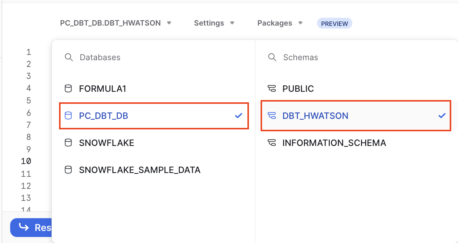
Task: Click the Databases search magnifier icon
Action: tap(68, 57)
